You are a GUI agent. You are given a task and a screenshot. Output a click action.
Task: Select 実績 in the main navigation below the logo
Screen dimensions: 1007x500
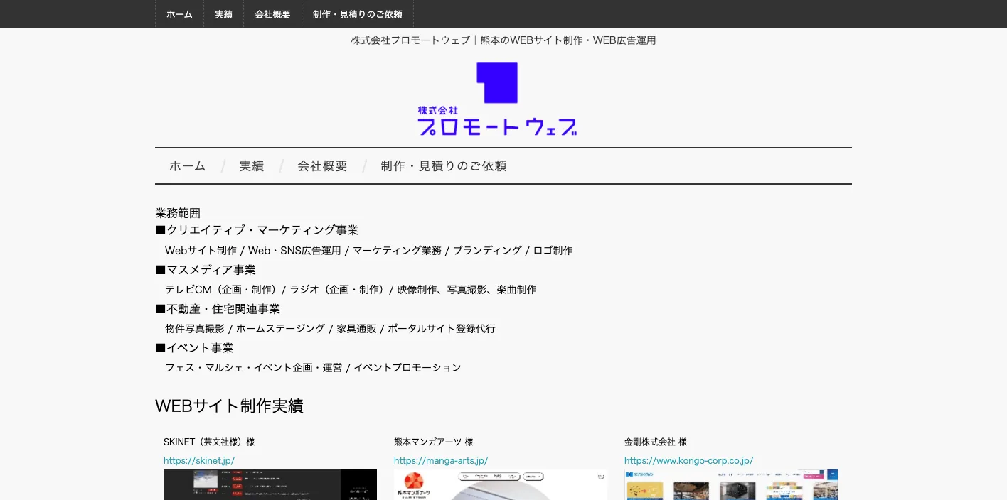252,166
